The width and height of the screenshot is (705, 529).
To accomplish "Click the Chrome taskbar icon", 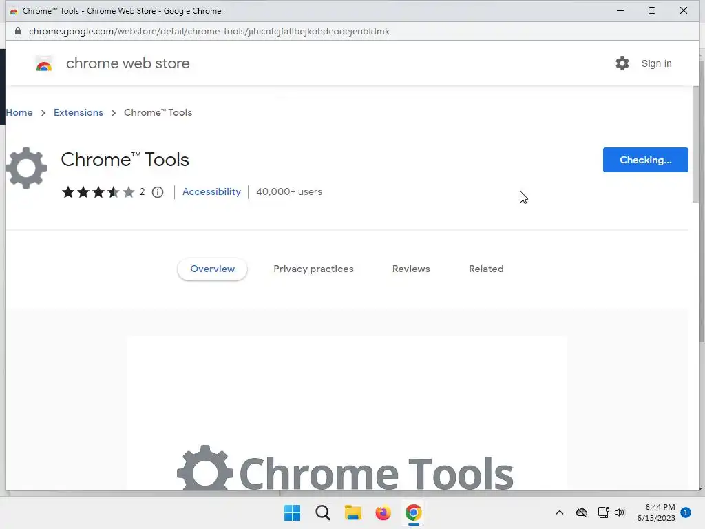I will [x=413, y=512].
